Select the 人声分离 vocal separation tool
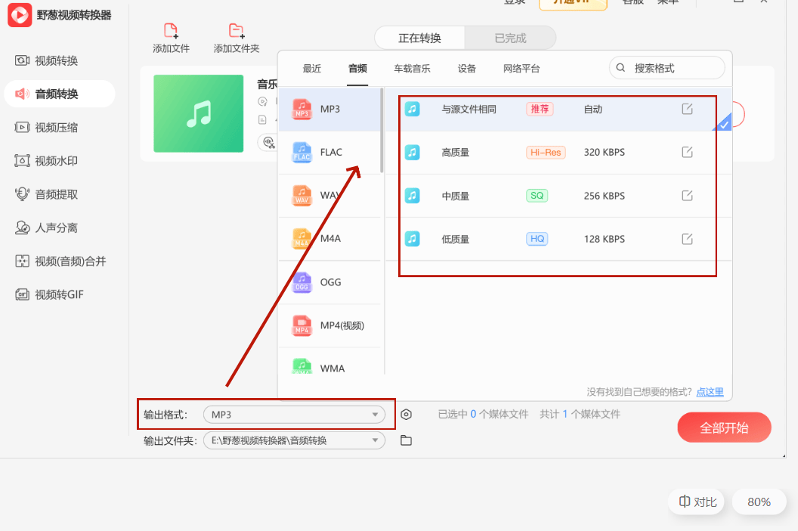The image size is (798, 531). [50, 227]
